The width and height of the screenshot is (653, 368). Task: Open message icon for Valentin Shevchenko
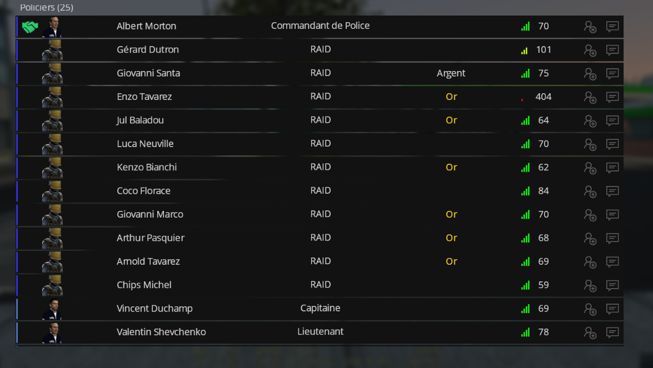612,332
